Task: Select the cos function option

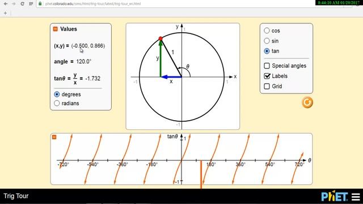Action: pyautogui.click(x=267, y=31)
